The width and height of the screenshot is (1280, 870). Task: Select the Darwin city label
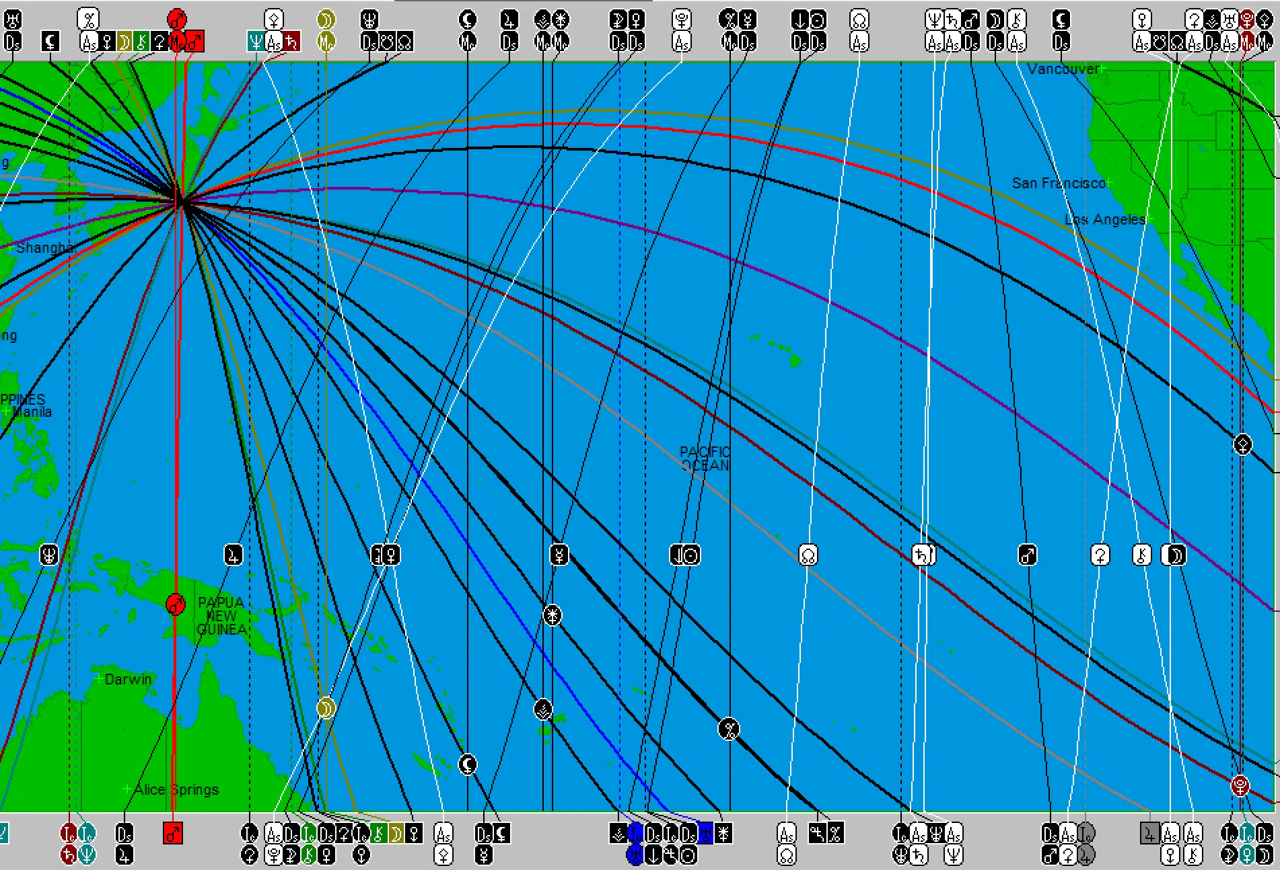pyautogui.click(x=128, y=679)
